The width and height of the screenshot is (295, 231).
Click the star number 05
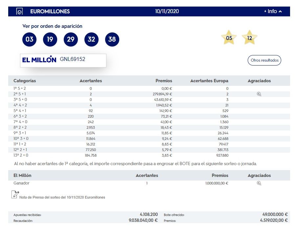click(229, 38)
